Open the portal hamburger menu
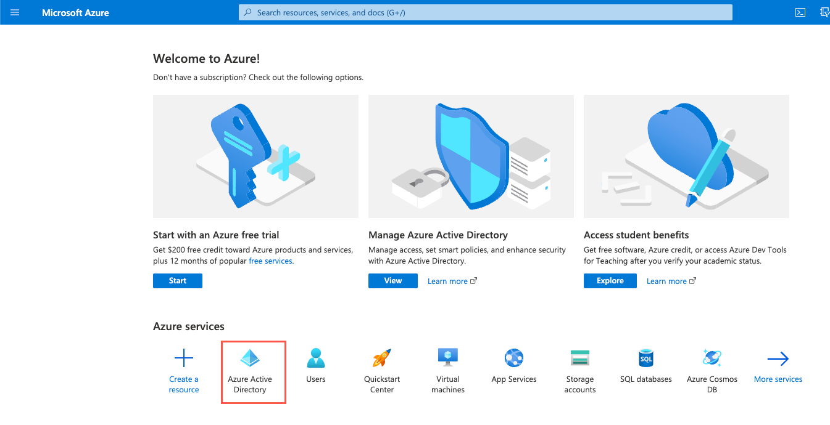 point(15,12)
